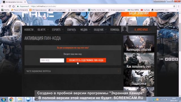Share the page on Facebook

170,59
